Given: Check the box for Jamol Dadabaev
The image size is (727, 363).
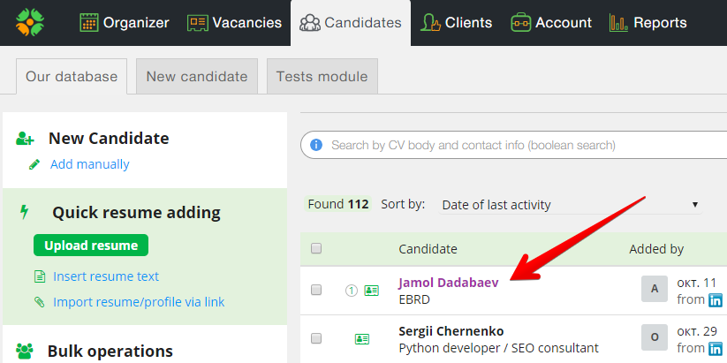Looking at the screenshot, I should coord(316,291).
